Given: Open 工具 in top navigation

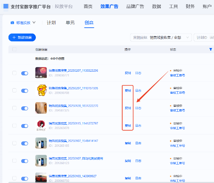Looking at the screenshot, I should (x=174, y=7).
